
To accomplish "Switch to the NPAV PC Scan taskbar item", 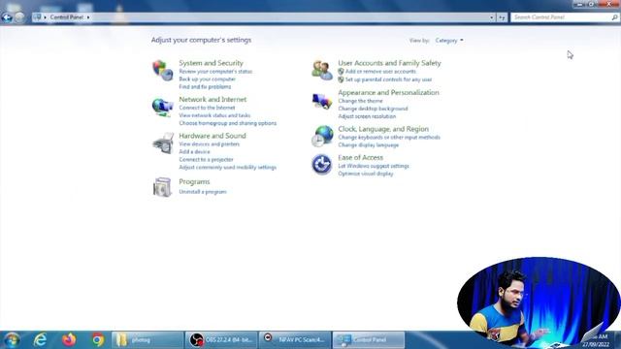I will point(295,340).
